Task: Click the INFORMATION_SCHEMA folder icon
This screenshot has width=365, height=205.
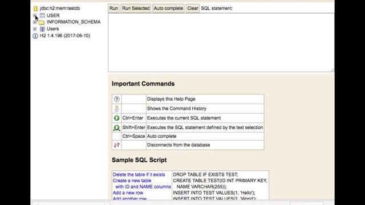Action: (x=42, y=22)
